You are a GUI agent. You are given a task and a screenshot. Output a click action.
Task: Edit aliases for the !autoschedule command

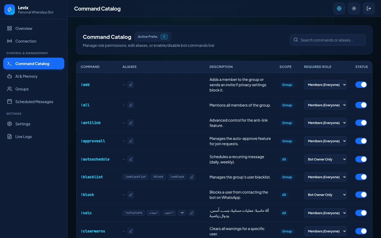[x=131, y=159]
